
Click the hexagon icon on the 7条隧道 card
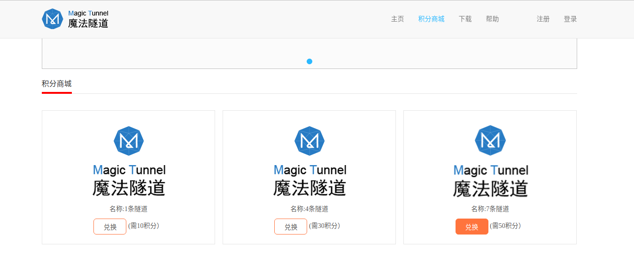pyautogui.click(x=490, y=140)
